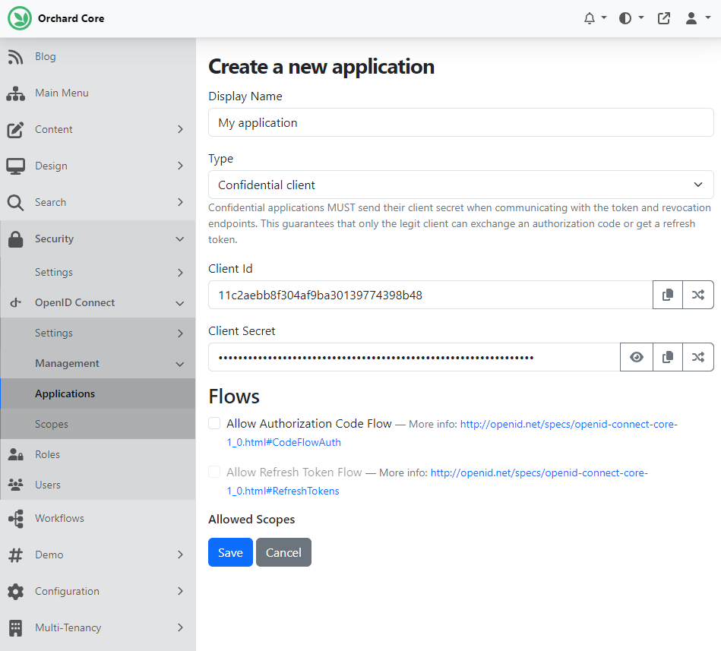Open Settings under Security

click(x=98, y=272)
